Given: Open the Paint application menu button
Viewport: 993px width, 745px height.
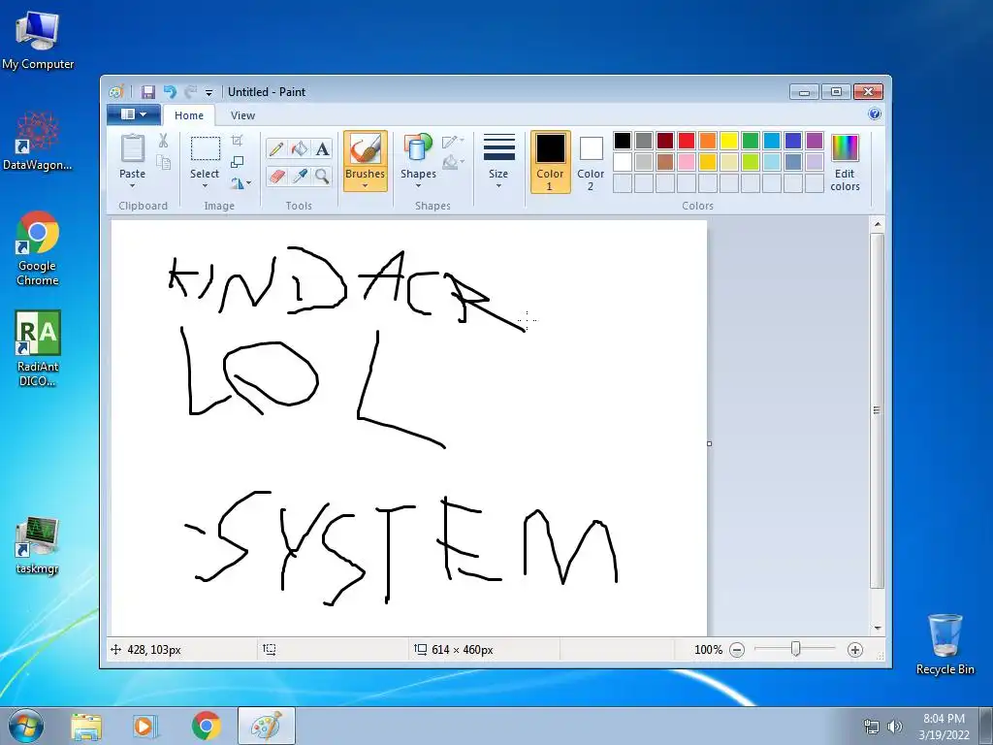Looking at the screenshot, I should tap(133, 114).
